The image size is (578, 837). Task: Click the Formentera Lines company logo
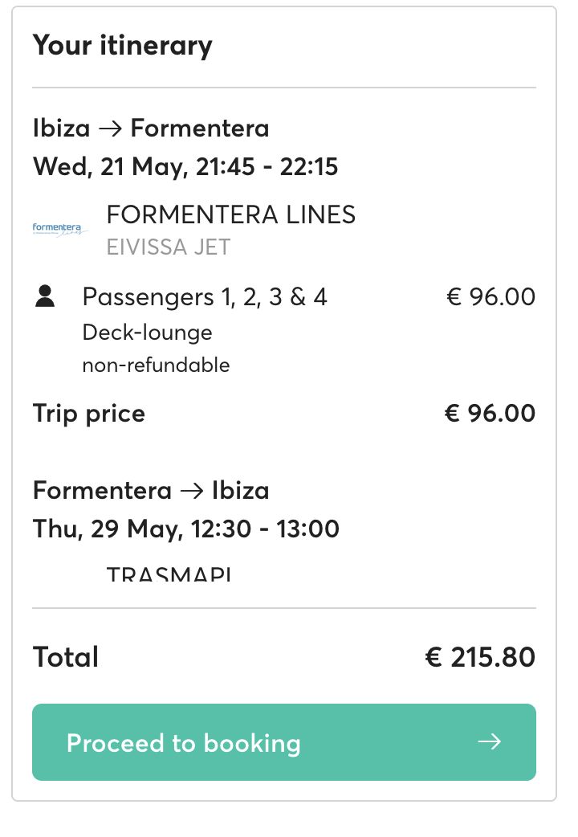pos(59,230)
